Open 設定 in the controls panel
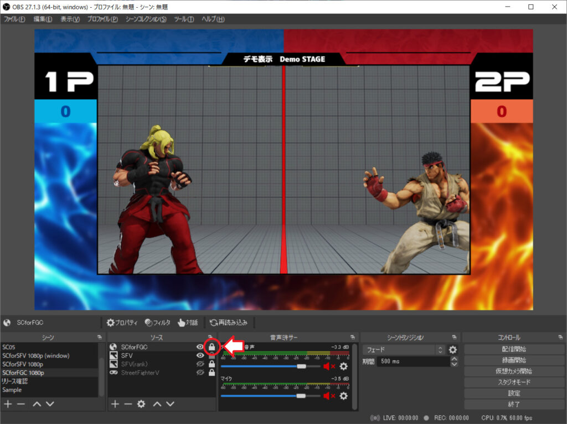567x424 pixels. click(514, 393)
